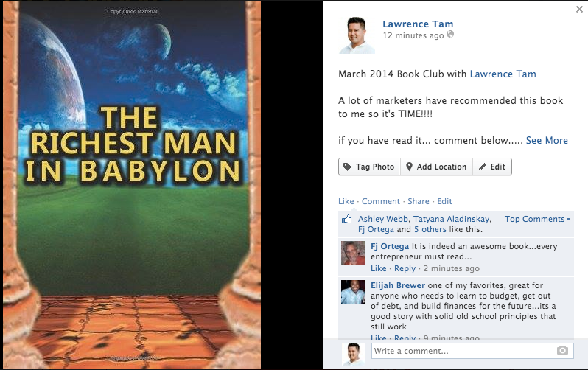The width and height of the screenshot is (588, 370).
Task: Open Elijah Brewer's commenter avatar
Action: coord(353,292)
